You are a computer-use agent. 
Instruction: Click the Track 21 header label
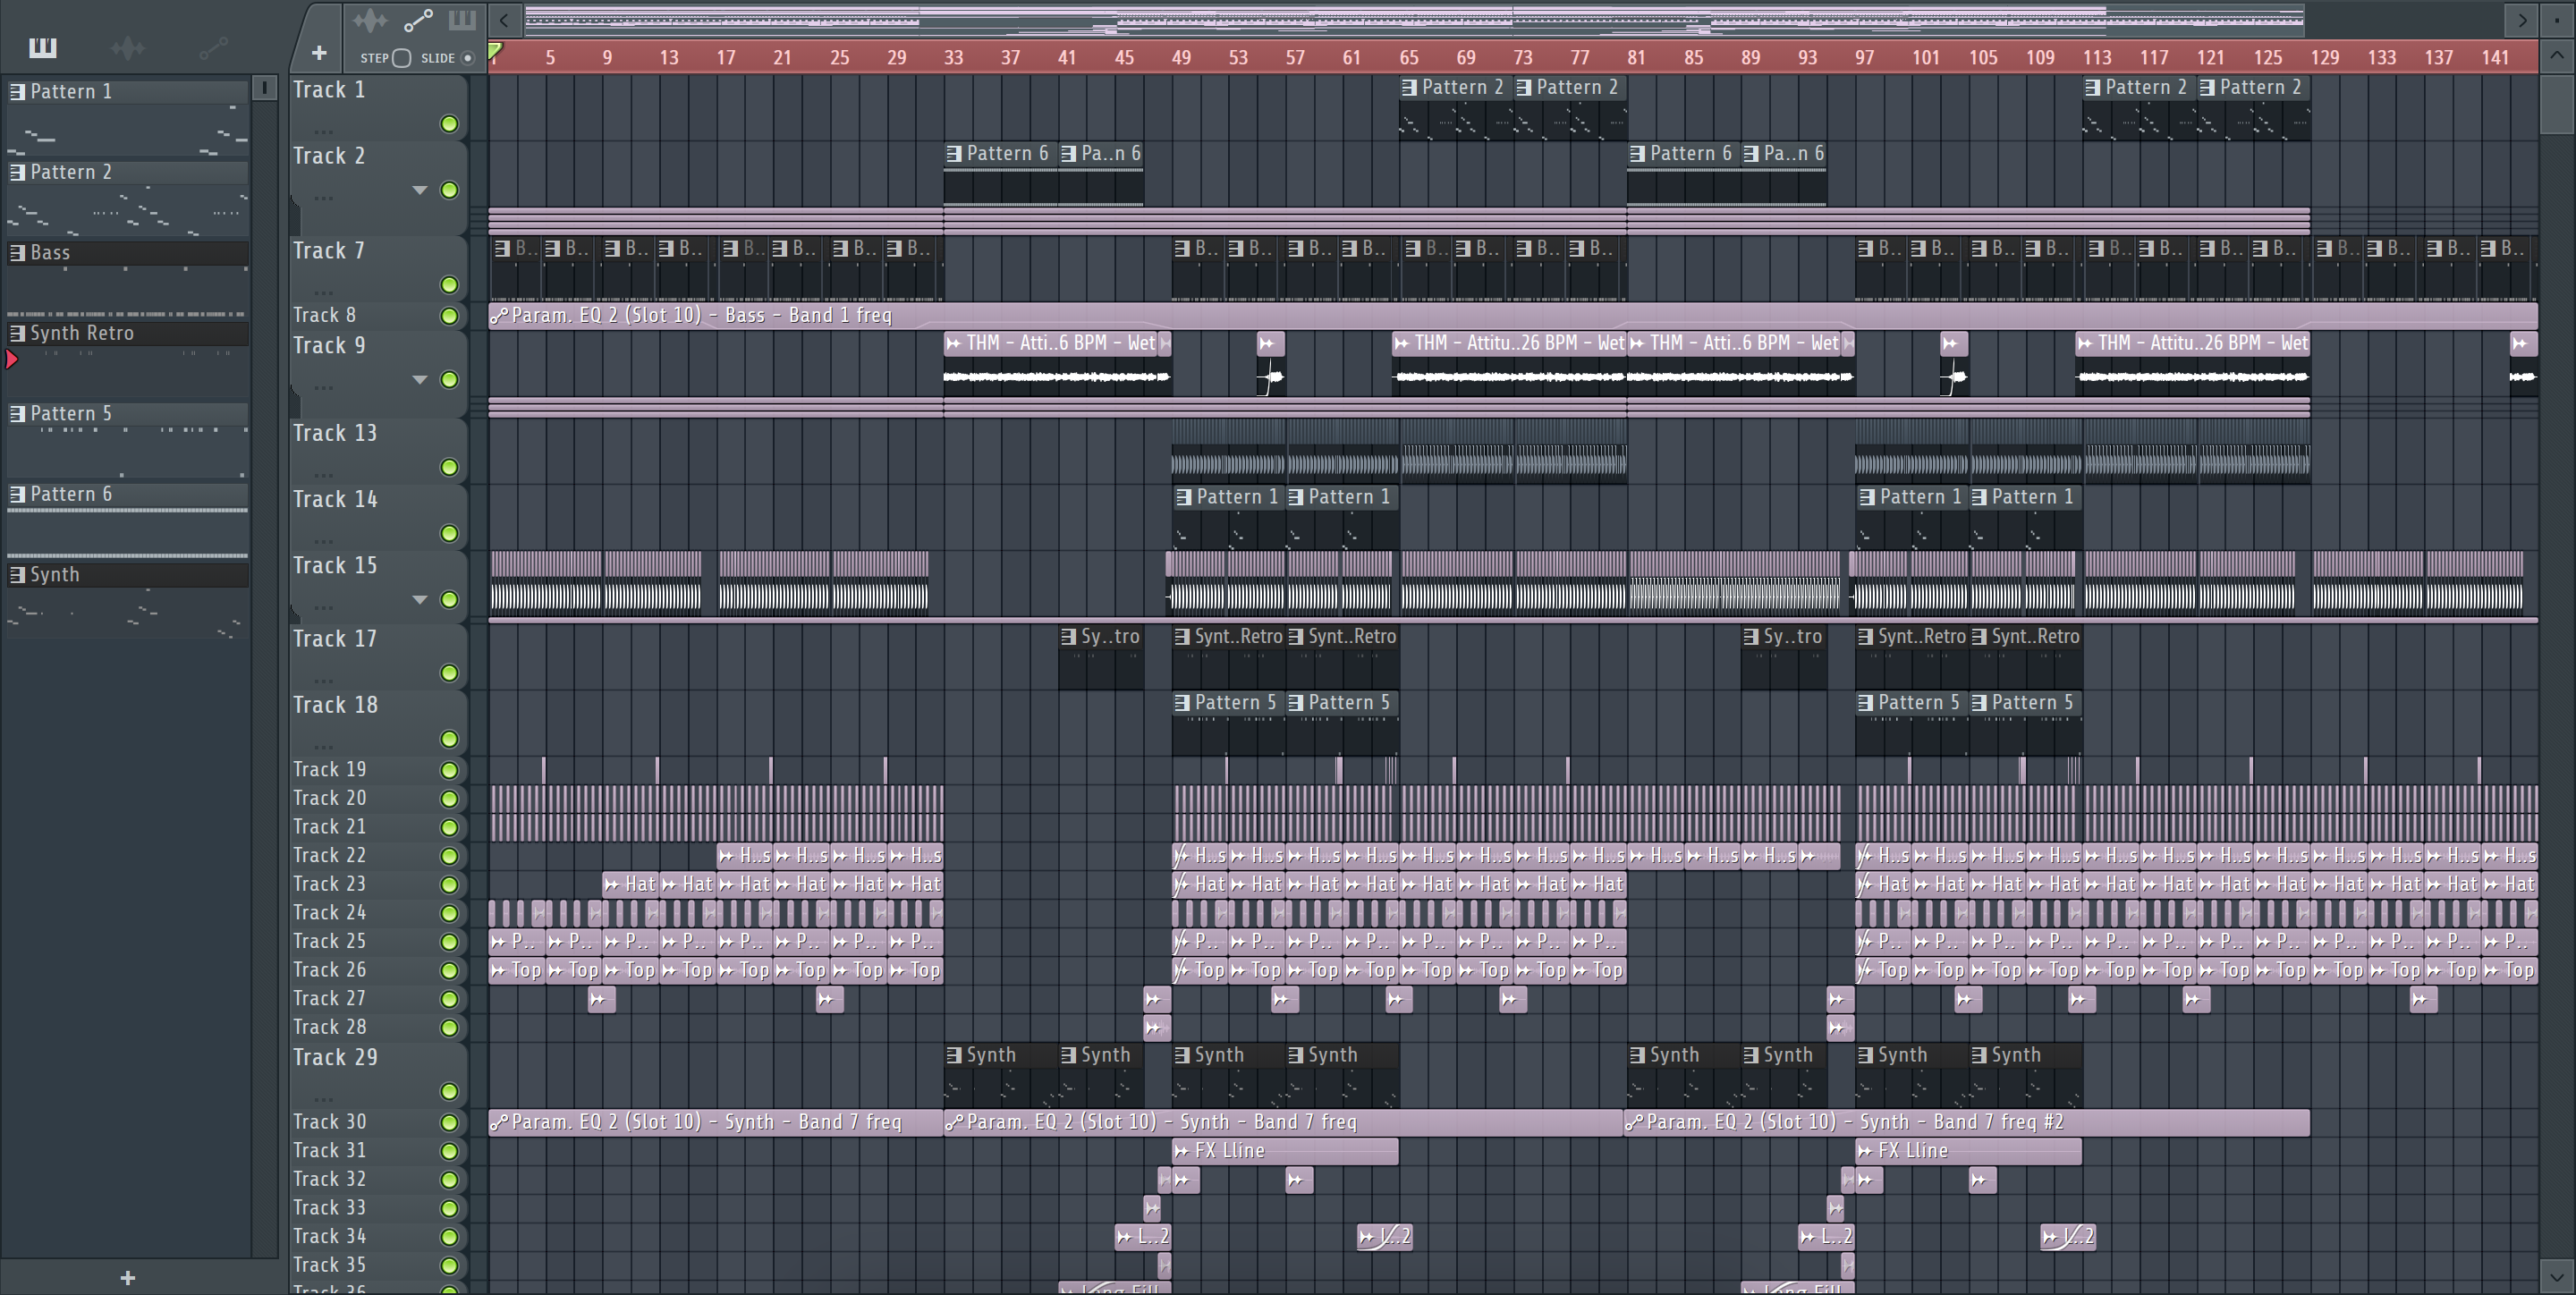329,827
